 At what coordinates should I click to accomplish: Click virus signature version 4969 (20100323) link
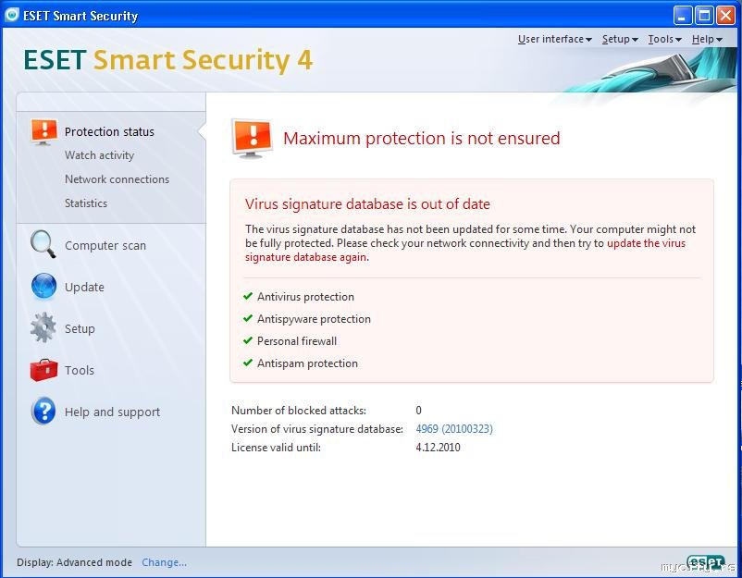[x=454, y=428]
